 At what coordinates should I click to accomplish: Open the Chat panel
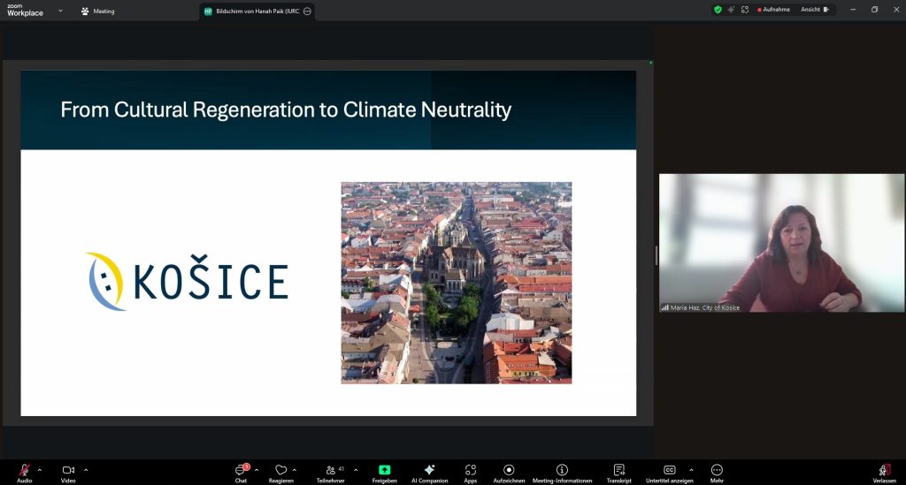pos(241,471)
